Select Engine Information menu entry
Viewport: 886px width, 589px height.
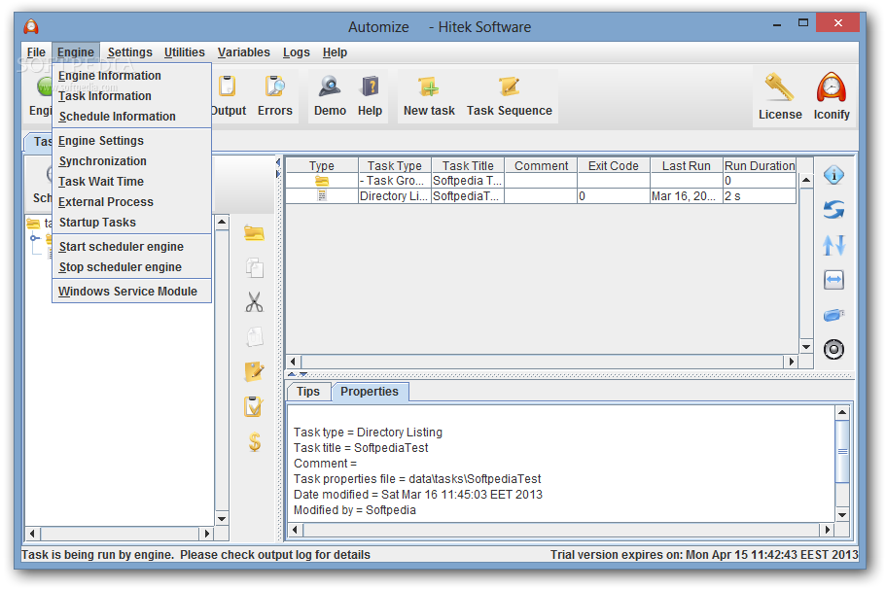tap(131, 76)
